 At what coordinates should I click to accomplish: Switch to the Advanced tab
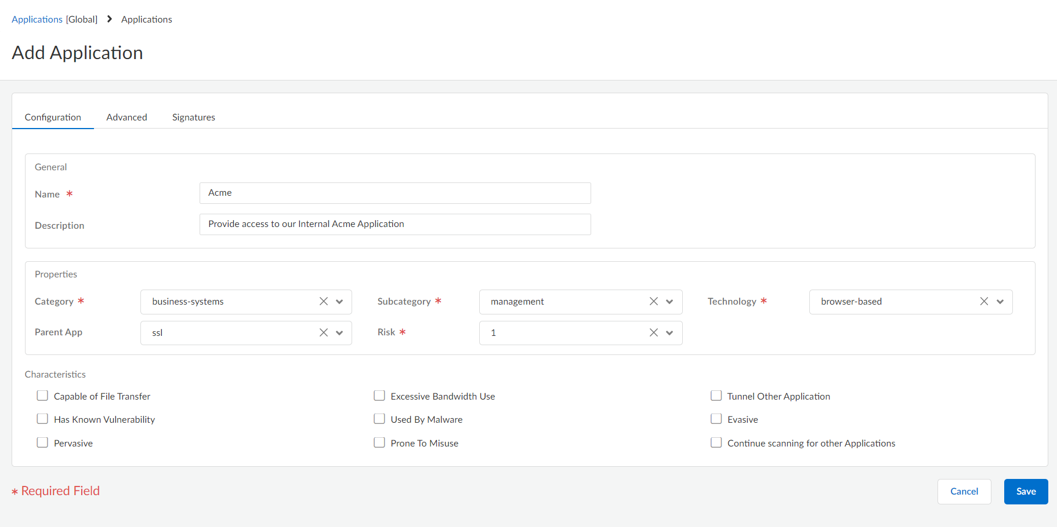(x=126, y=117)
